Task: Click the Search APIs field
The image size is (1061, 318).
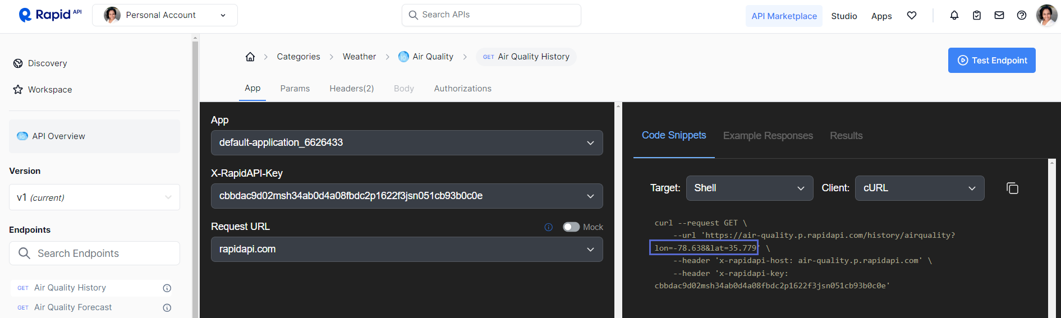Action: tap(492, 15)
